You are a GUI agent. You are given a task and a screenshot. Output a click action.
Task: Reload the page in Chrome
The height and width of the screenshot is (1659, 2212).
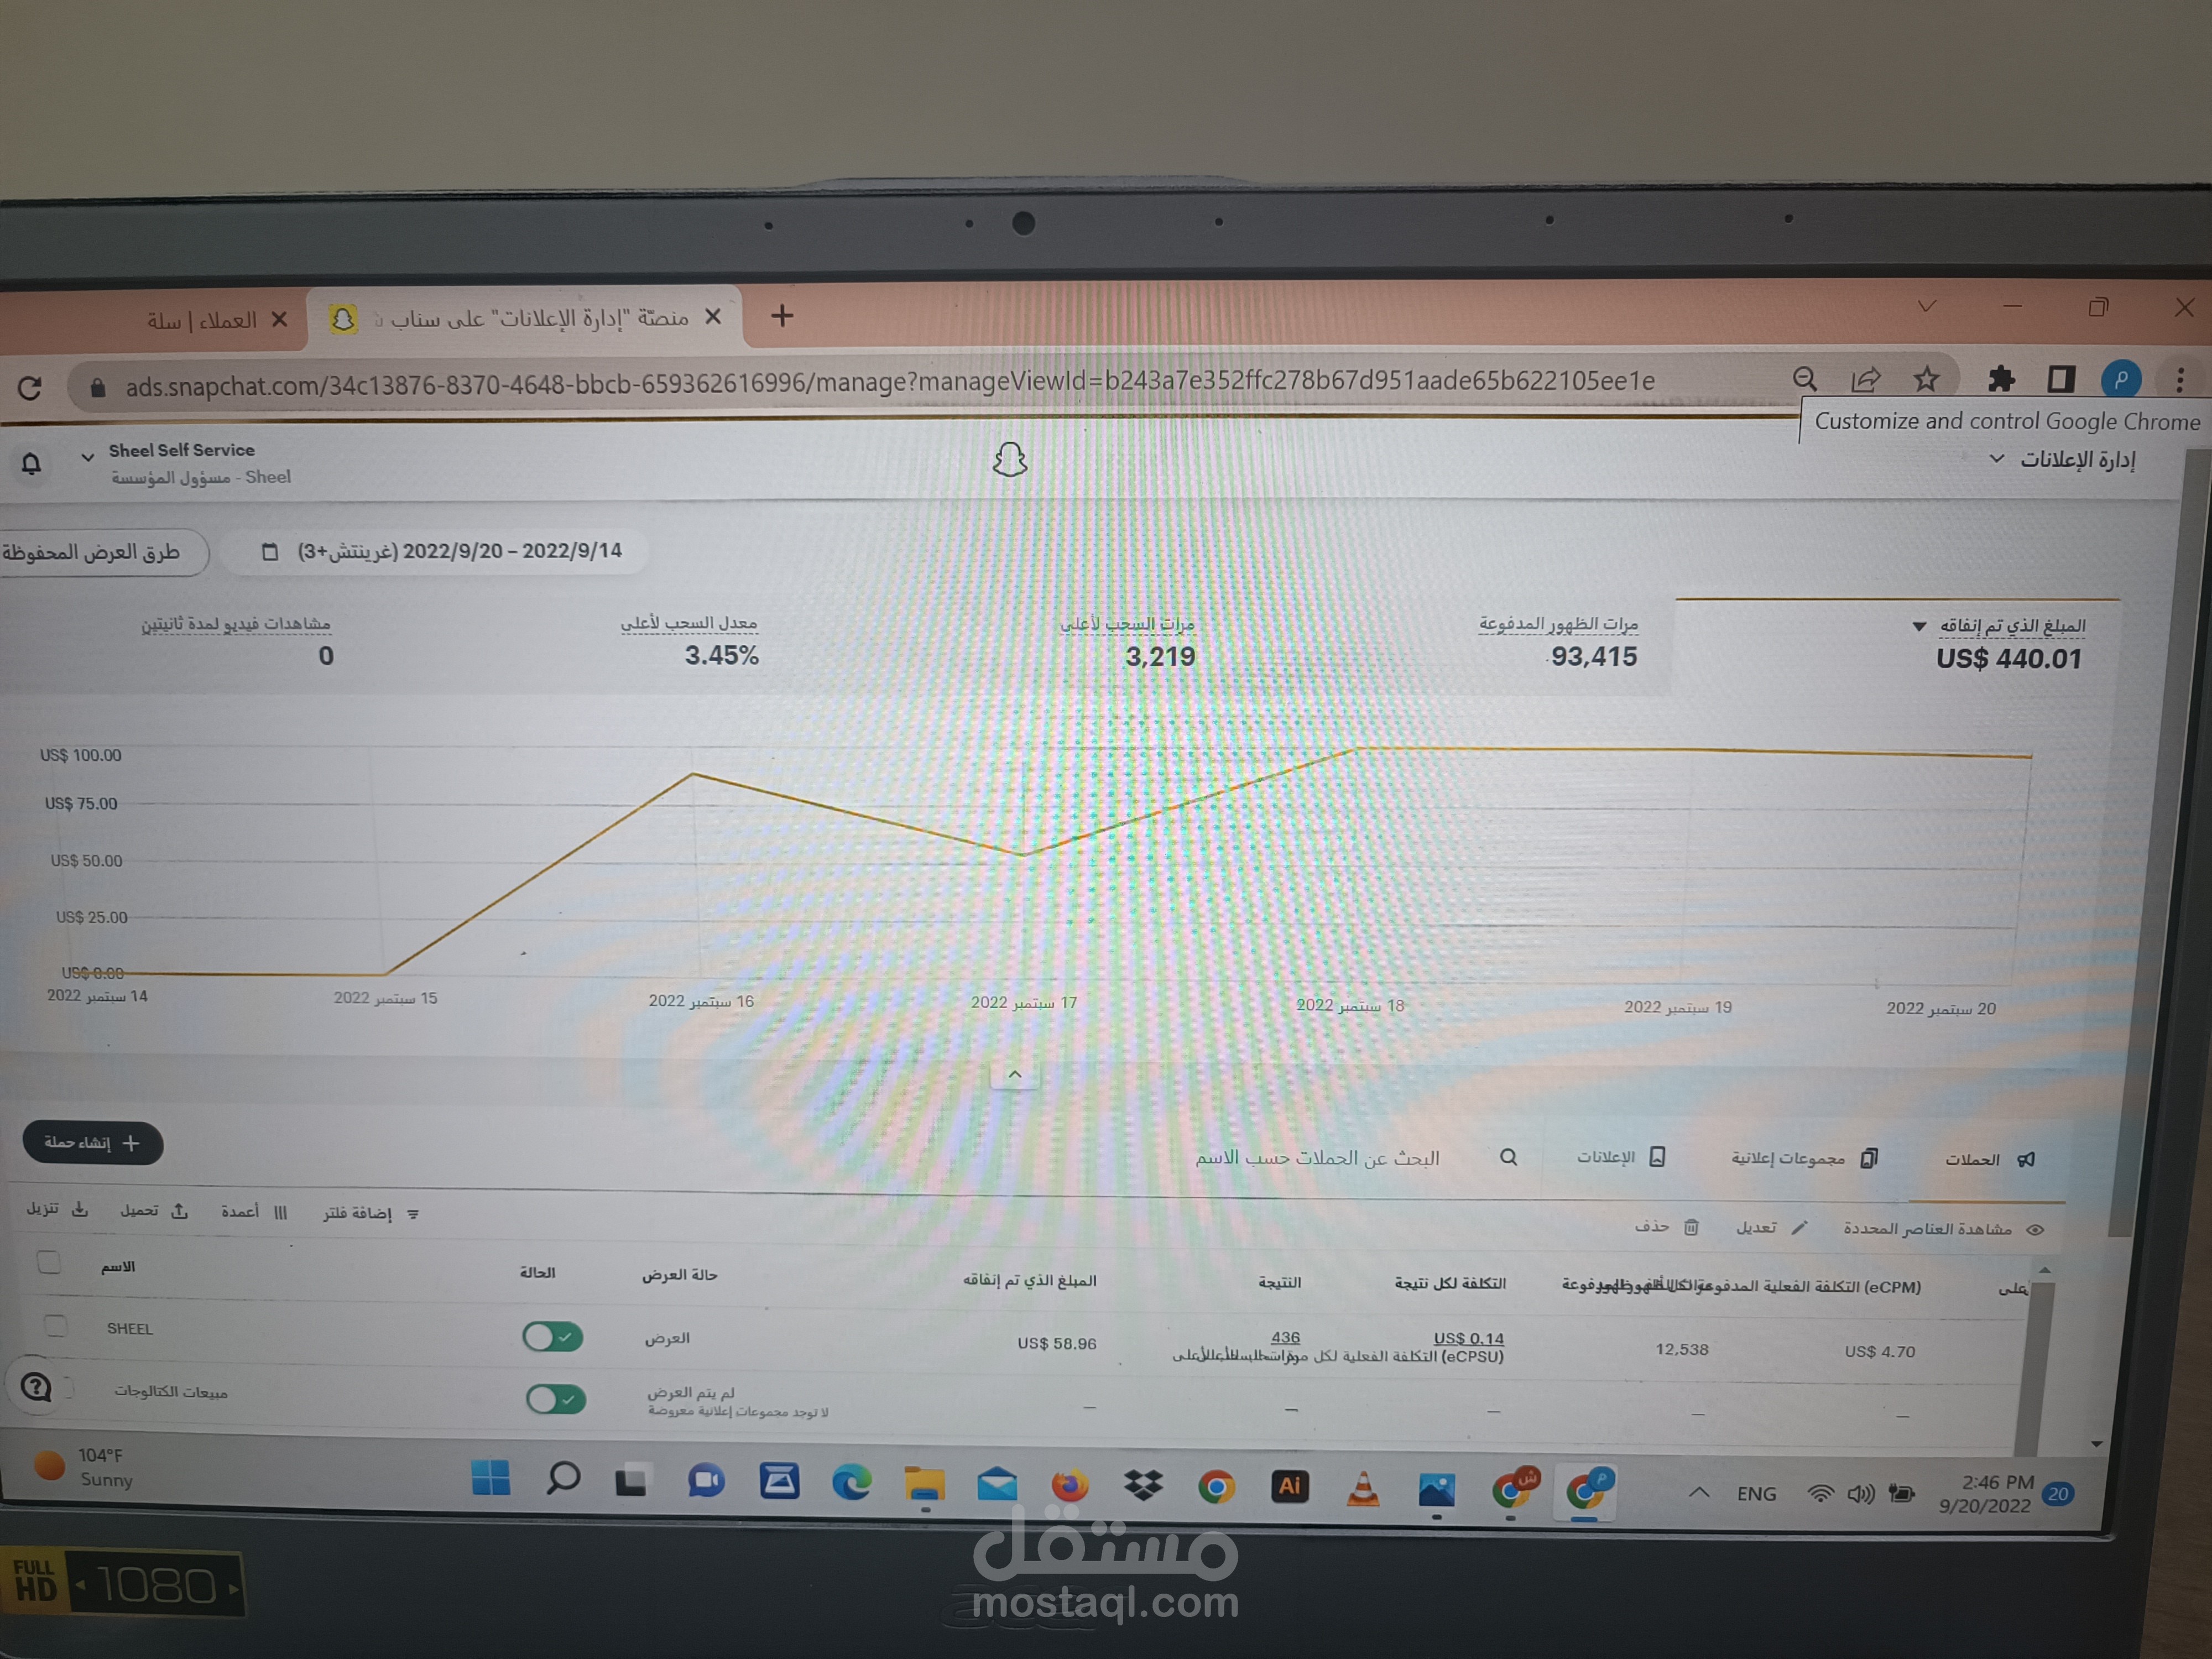(x=30, y=387)
